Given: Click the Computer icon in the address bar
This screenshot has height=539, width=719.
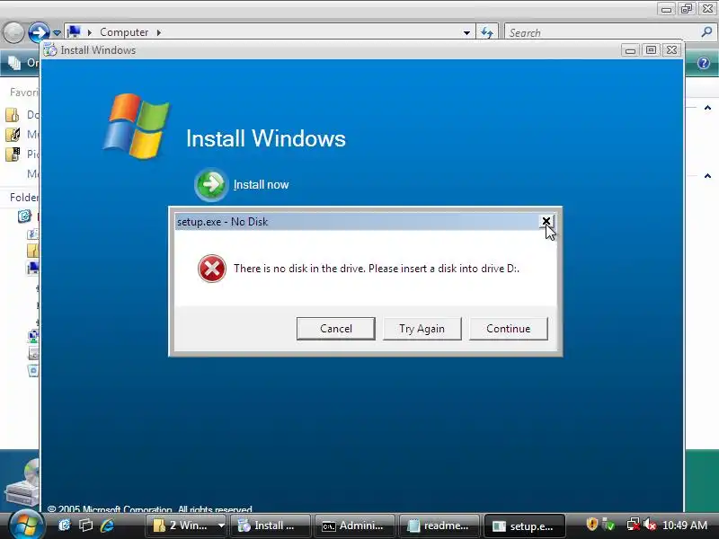Looking at the screenshot, I should (74, 32).
